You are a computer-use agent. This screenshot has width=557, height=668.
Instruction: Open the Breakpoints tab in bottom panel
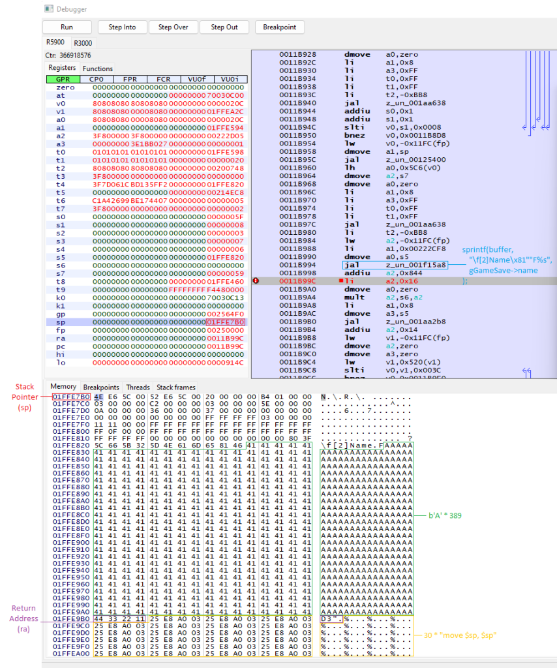(101, 387)
